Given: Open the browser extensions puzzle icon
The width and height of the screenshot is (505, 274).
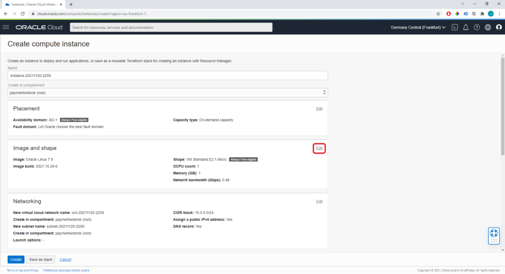Looking at the screenshot, I should tap(482, 14).
